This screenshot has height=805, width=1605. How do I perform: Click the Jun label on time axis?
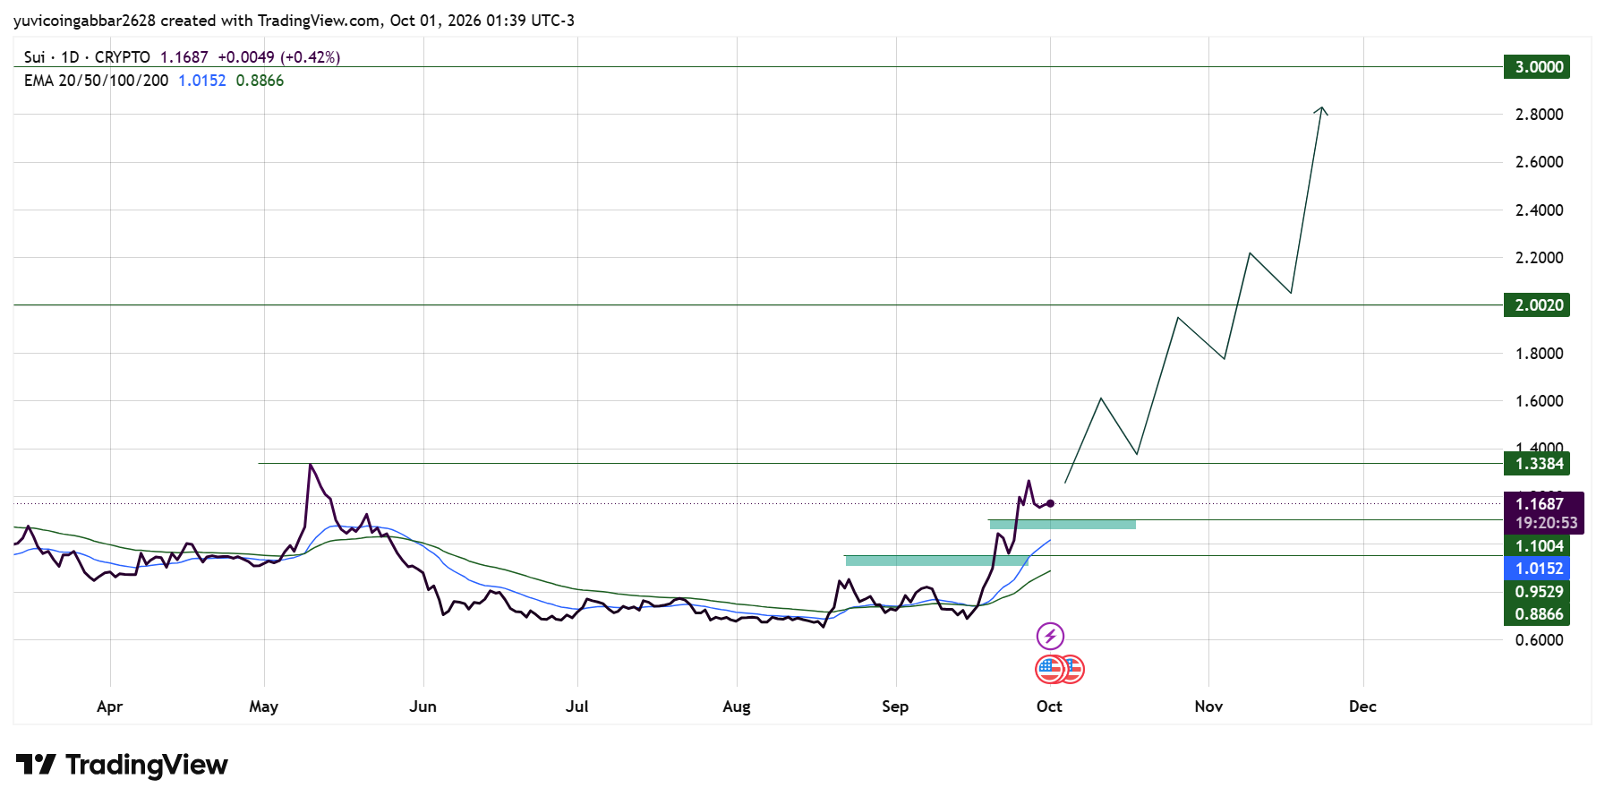pyautogui.click(x=423, y=707)
